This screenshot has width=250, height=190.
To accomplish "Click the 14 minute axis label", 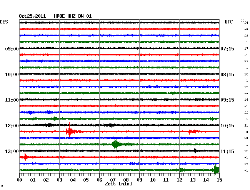I will 206,180.
